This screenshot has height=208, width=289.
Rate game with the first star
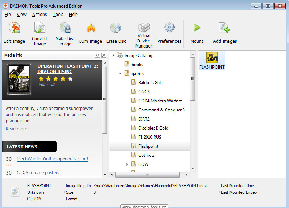[x=41, y=79]
